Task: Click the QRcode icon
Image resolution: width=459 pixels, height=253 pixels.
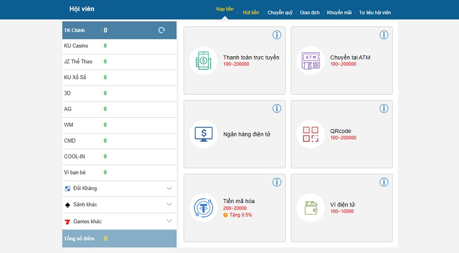Action: click(x=310, y=134)
